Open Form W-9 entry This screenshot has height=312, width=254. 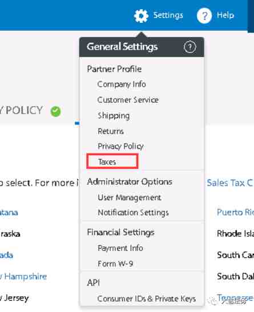click(x=115, y=264)
